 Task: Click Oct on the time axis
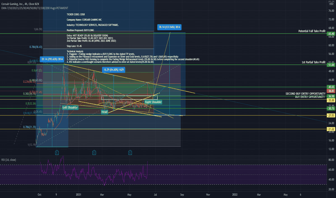coord(39,194)
